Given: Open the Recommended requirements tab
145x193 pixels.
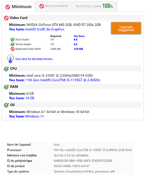Looking at the screenshot, I should (54, 6).
